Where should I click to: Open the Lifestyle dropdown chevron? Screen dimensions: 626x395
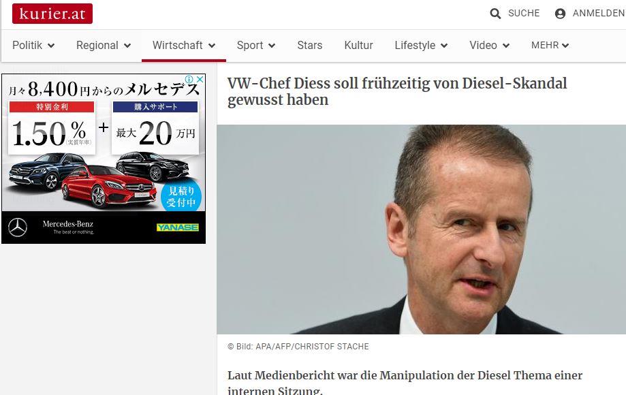[x=444, y=46]
